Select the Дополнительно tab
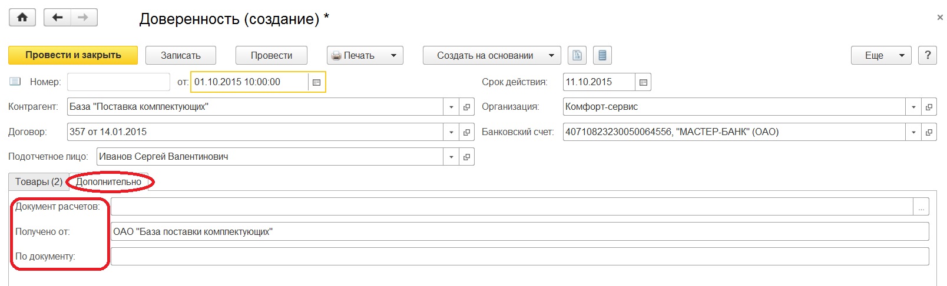947x286 pixels. coord(109,182)
